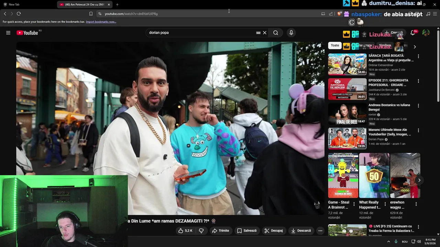The width and height of the screenshot is (440, 247).
Task: Open a new browser tab with plus
Action: [117, 4]
